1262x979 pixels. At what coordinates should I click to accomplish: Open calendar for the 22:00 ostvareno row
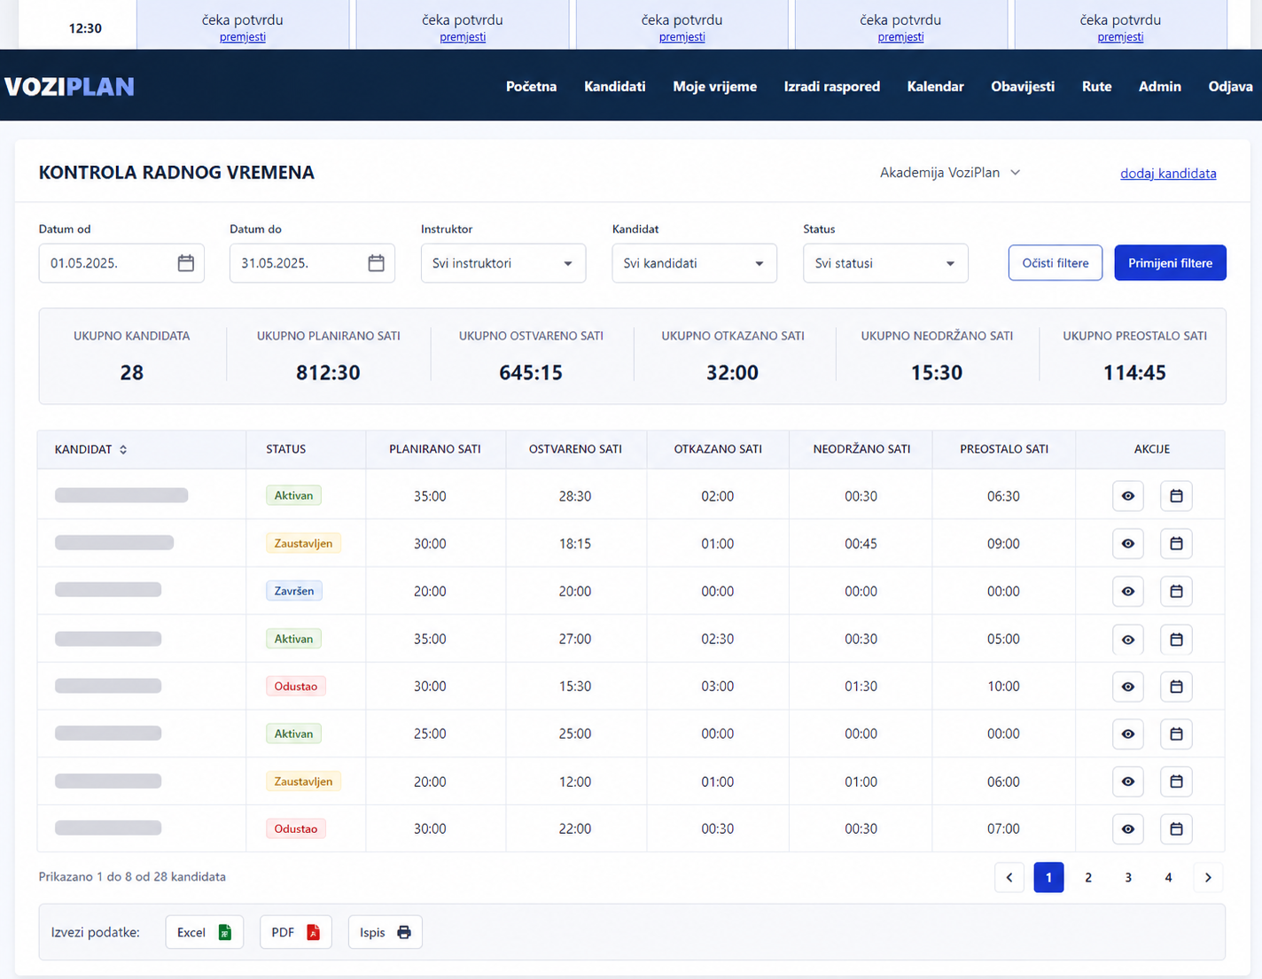tap(1176, 828)
